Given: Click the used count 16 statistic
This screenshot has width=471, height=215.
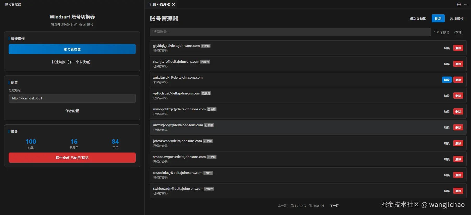Looking at the screenshot, I should pyautogui.click(x=74, y=142).
